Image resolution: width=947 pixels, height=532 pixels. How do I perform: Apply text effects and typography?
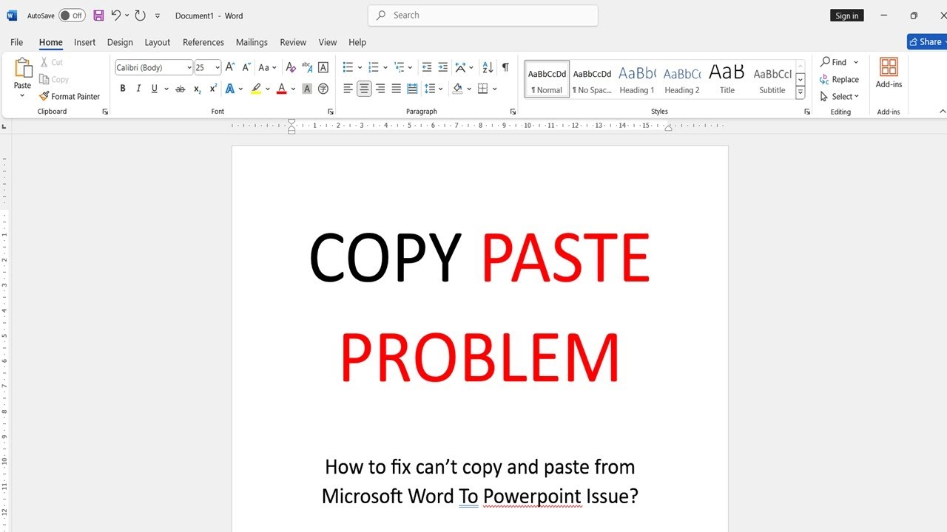[230, 89]
